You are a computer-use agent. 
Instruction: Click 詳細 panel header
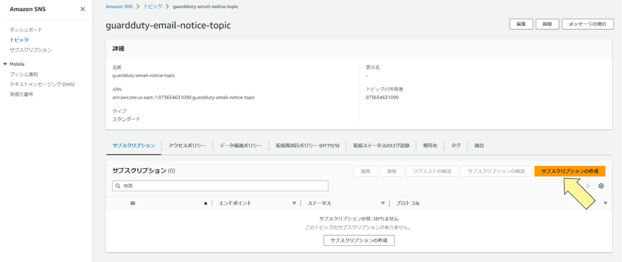tap(118, 49)
